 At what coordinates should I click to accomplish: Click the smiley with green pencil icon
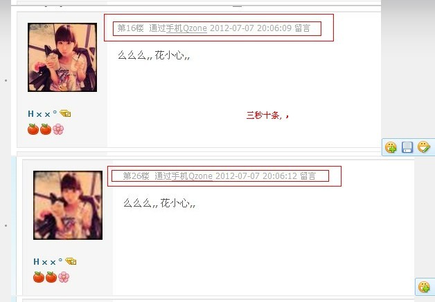coord(424,147)
